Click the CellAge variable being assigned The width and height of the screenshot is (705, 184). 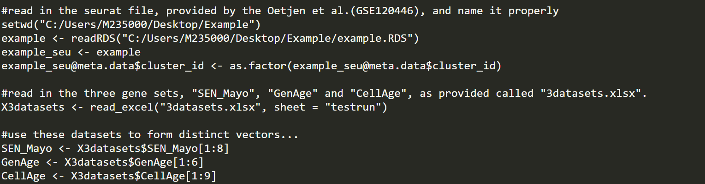click(24, 176)
